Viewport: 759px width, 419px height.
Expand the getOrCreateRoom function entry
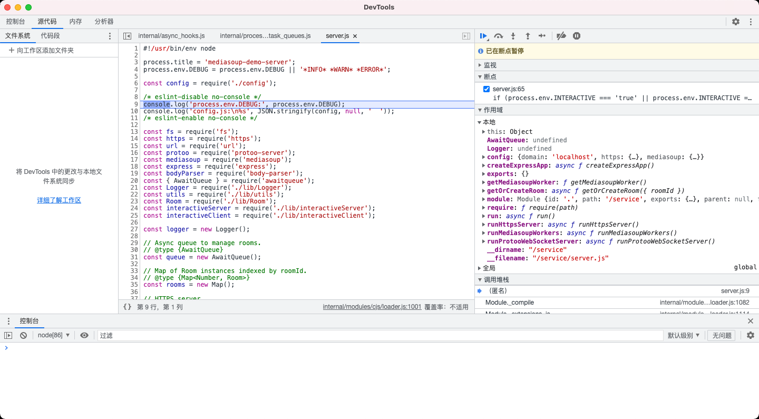(484, 191)
